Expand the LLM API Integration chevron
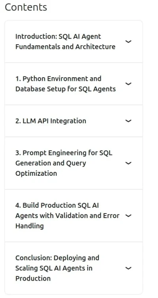The height and width of the screenshot is (298, 158). 129,121
